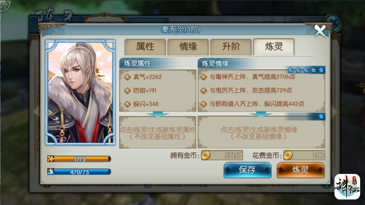Select the 升阶 tab
Image resolution: width=365 pixels, height=205 pixels.
231,47
